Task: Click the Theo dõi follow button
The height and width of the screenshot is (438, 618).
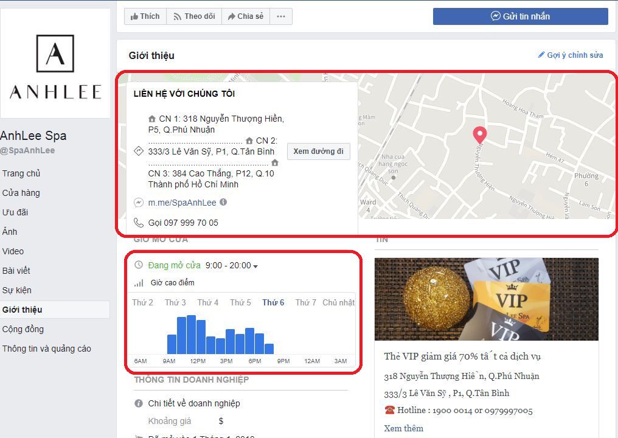Action: [194, 16]
